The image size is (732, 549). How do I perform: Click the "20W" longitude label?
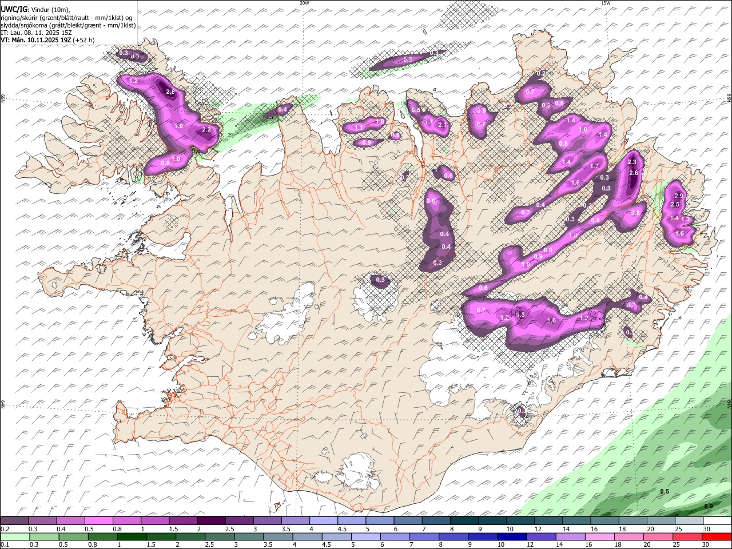[x=304, y=3]
